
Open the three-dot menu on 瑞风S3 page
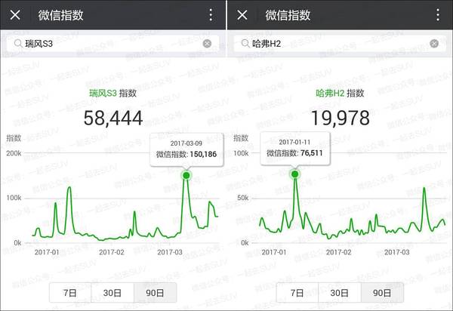coord(211,14)
